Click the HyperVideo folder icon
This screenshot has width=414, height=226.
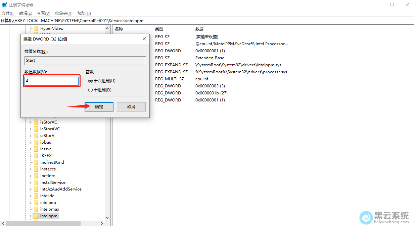click(36, 28)
